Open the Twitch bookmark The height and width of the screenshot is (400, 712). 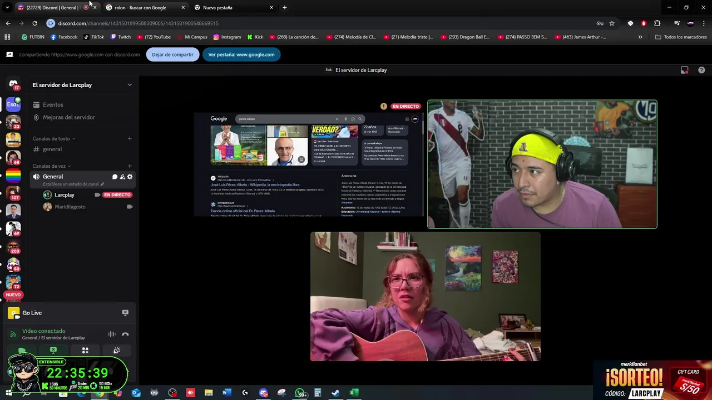[x=120, y=37]
